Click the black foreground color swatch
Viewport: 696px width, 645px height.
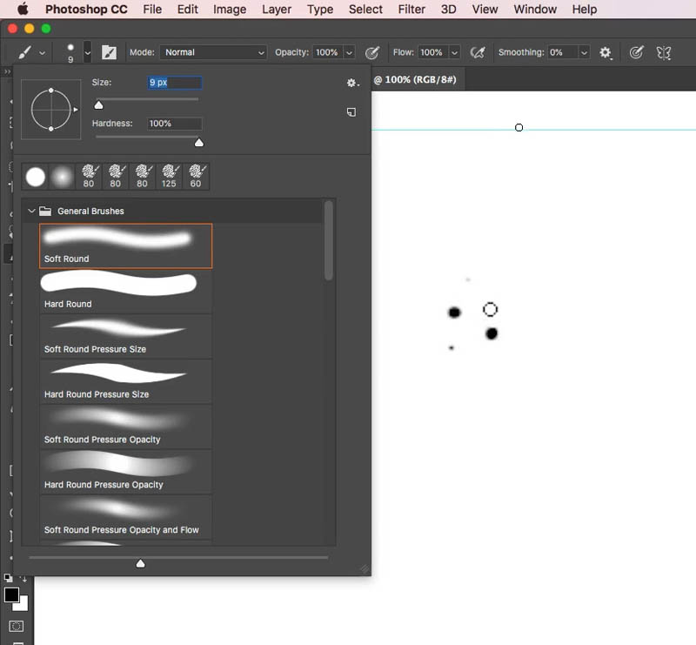tap(11, 595)
